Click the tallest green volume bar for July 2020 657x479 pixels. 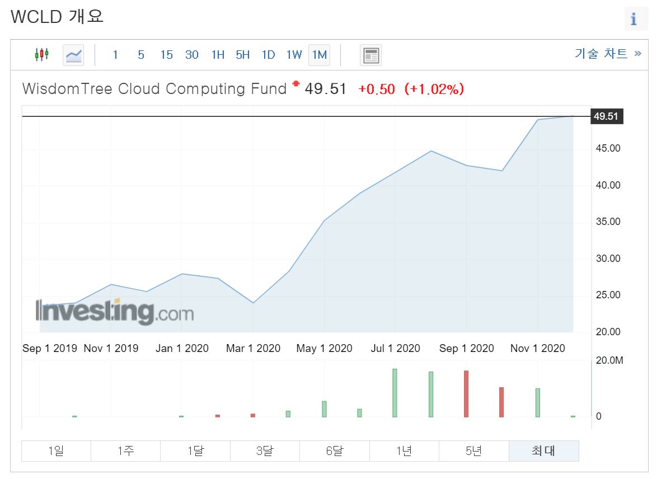395,393
